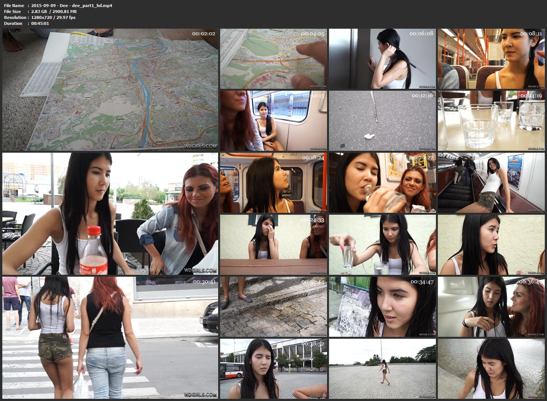Open the frame at 00:06:08
The width and height of the screenshot is (547, 401).
click(382, 59)
